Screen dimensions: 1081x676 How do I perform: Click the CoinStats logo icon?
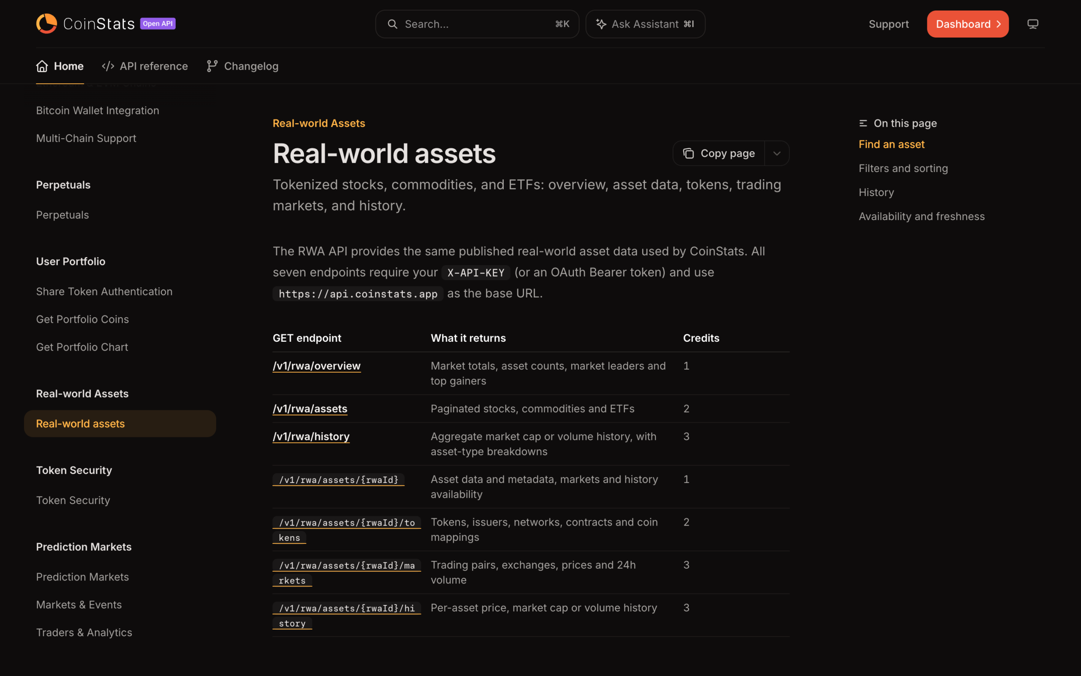[46, 24]
